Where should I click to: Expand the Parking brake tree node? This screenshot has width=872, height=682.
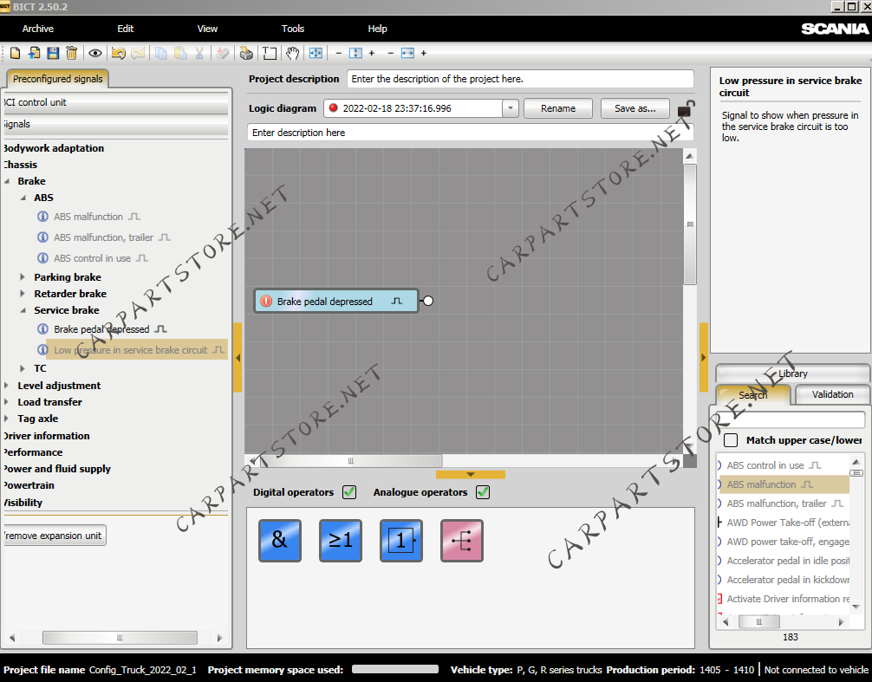23,277
